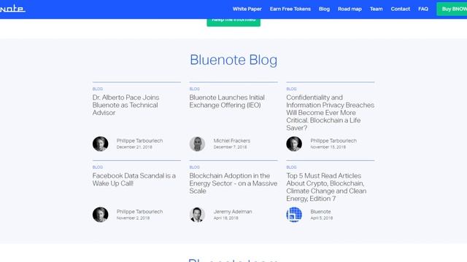
Task: Go to Blog in navigation bar
Action: (324, 9)
